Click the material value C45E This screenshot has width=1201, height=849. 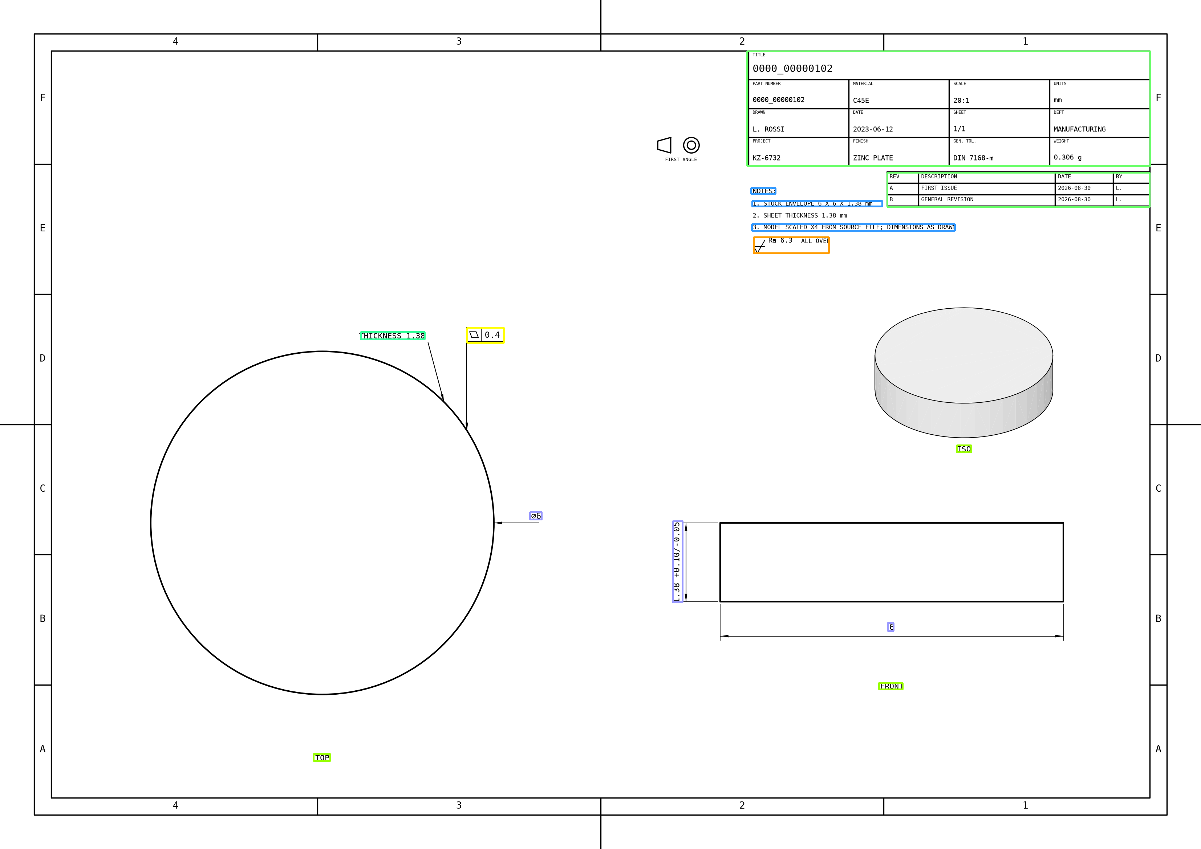[x=861, y=101]
